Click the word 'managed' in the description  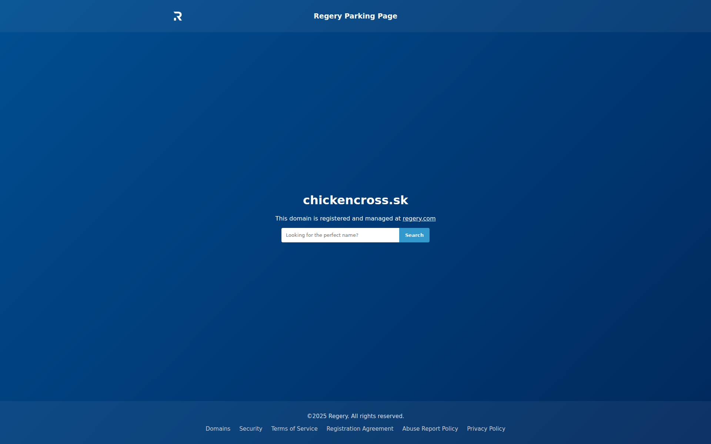pos(379,219)
